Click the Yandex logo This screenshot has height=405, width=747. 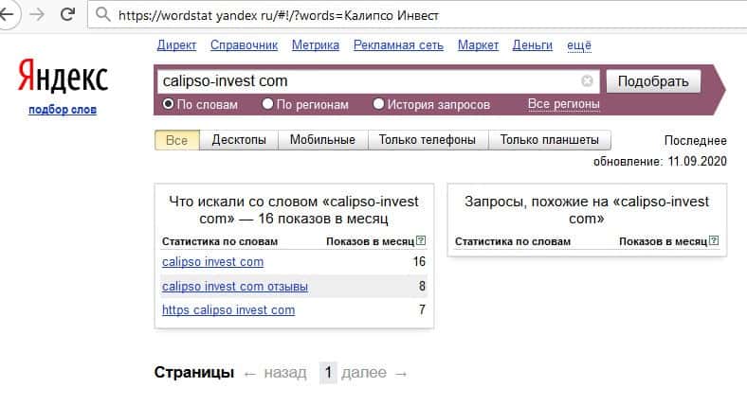tap(64, 77)
